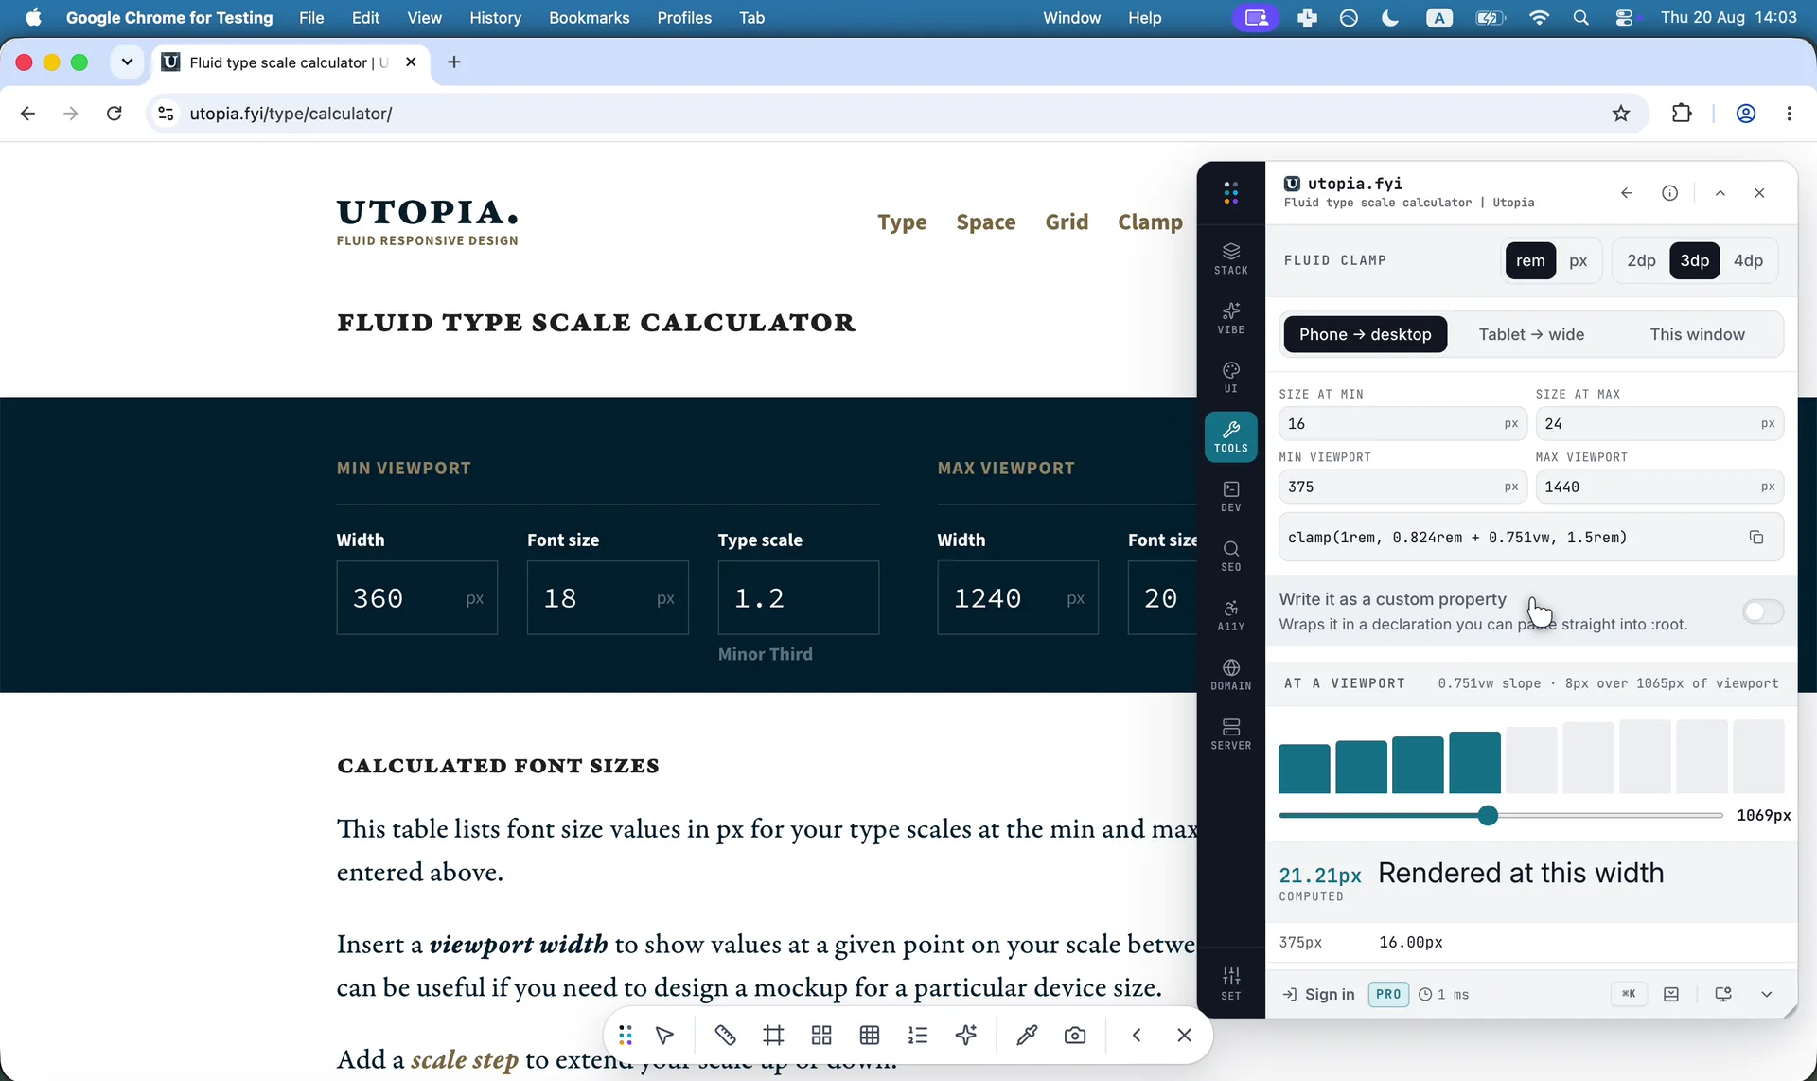Go to Utopia's Space nav item
The width and height of the screenshot is (1817, 1081).
pyautogui.click(x=986, y=222)
